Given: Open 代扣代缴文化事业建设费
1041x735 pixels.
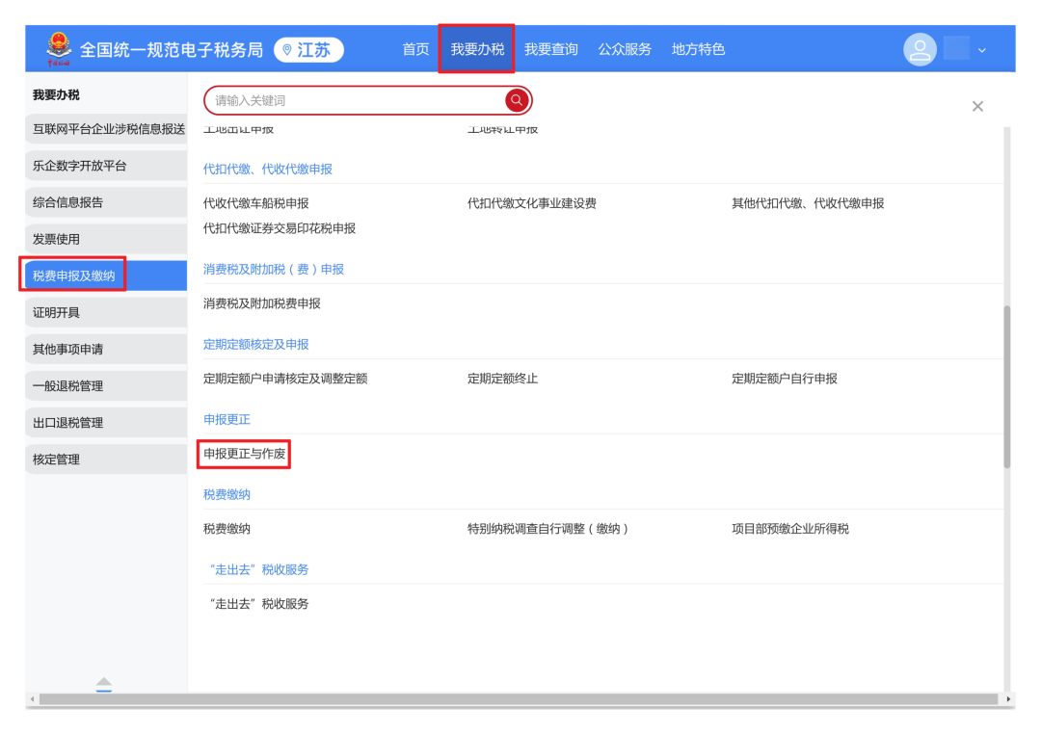Looking at the screenshot, I should pos(532,203).
